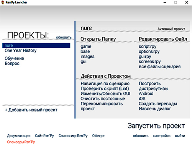Open the images folder
This screenshot has width=192, height=147.
tap(87, 56)
